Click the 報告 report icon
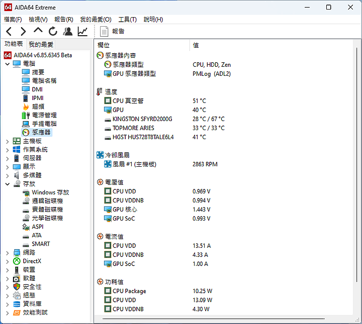 tap(104, 31)
